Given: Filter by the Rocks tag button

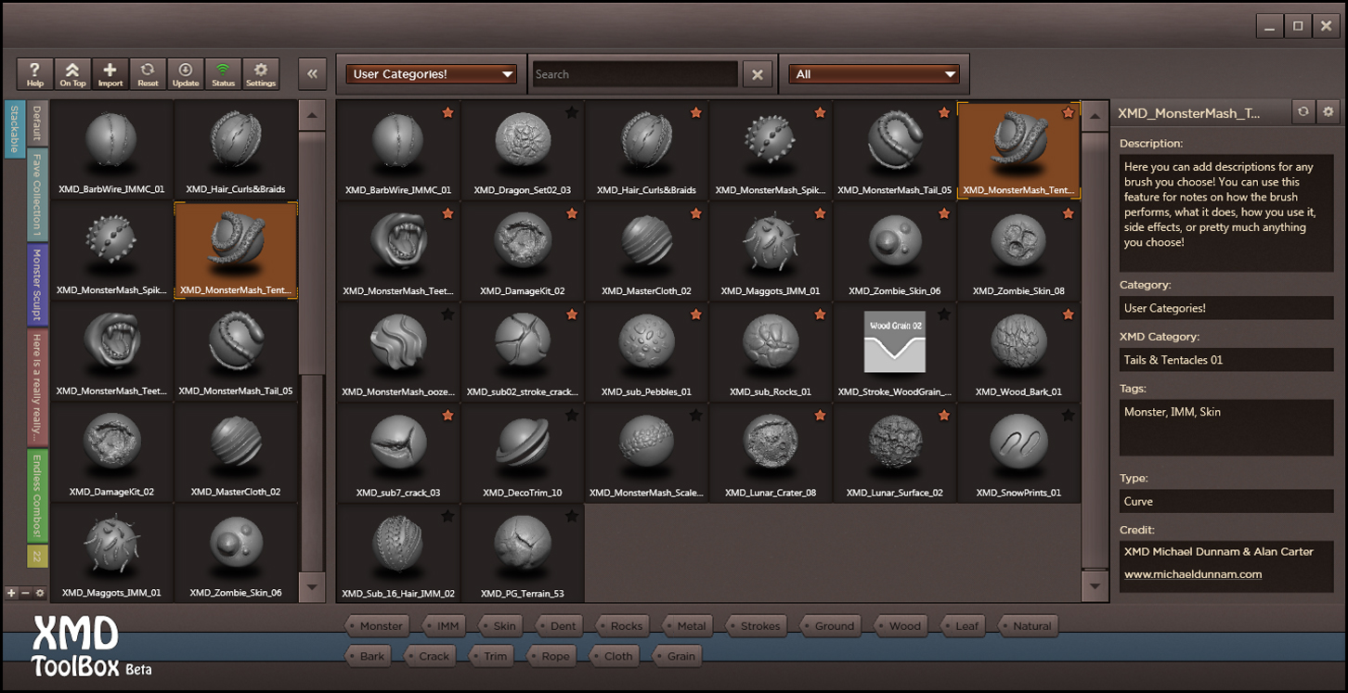Looking at the screenshot, I should [626, 626].
